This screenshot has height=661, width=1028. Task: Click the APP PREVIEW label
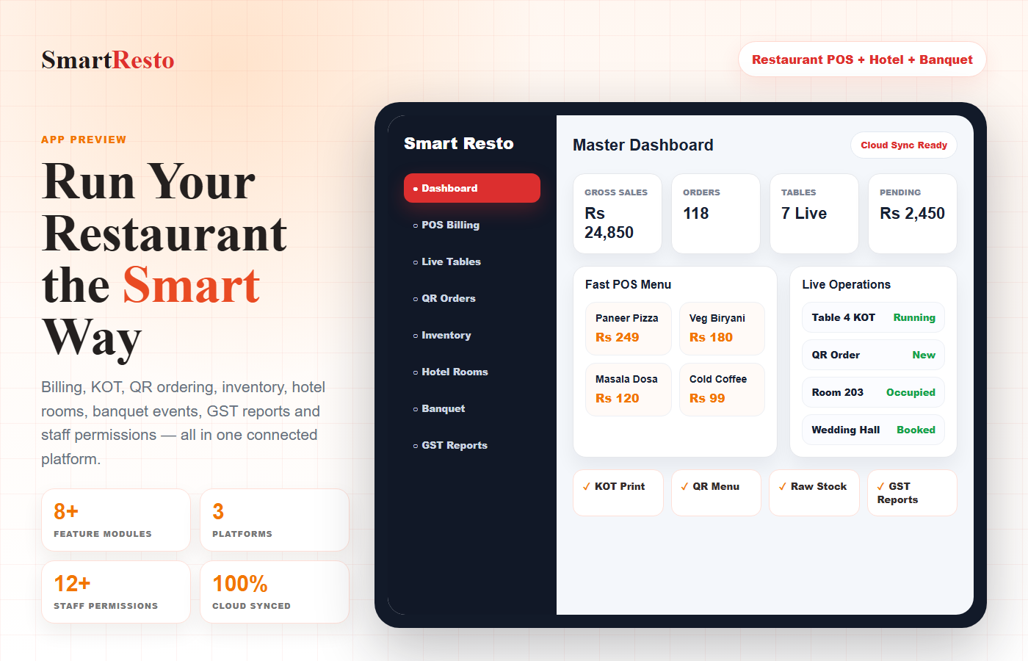(84, 140)
